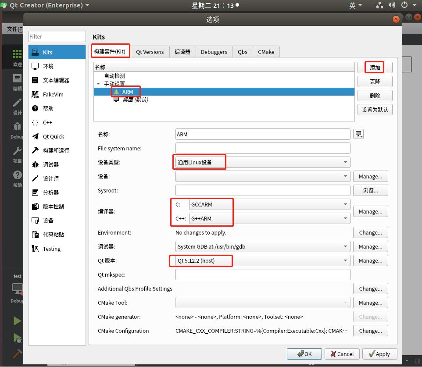This screenshot has height=367, width=422.
Task: Click 删除 to remove the kit
Action: click(375, 96)
